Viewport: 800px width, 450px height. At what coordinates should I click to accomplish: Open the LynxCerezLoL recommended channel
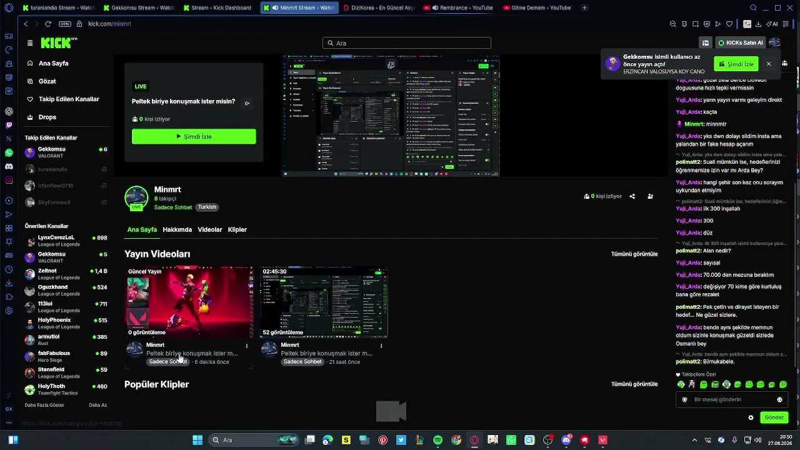(x=66, y=241)
